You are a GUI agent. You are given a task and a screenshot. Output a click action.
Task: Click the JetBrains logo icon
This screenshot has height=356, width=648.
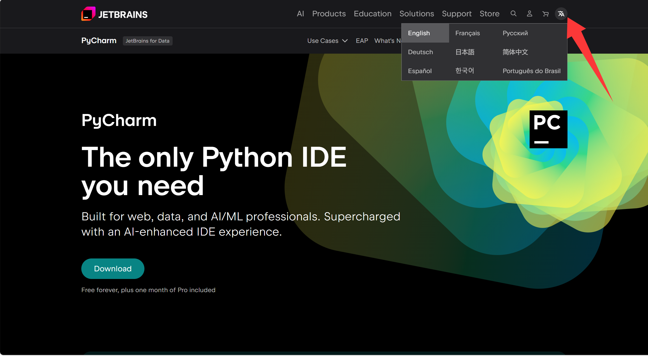pos(88,14)
